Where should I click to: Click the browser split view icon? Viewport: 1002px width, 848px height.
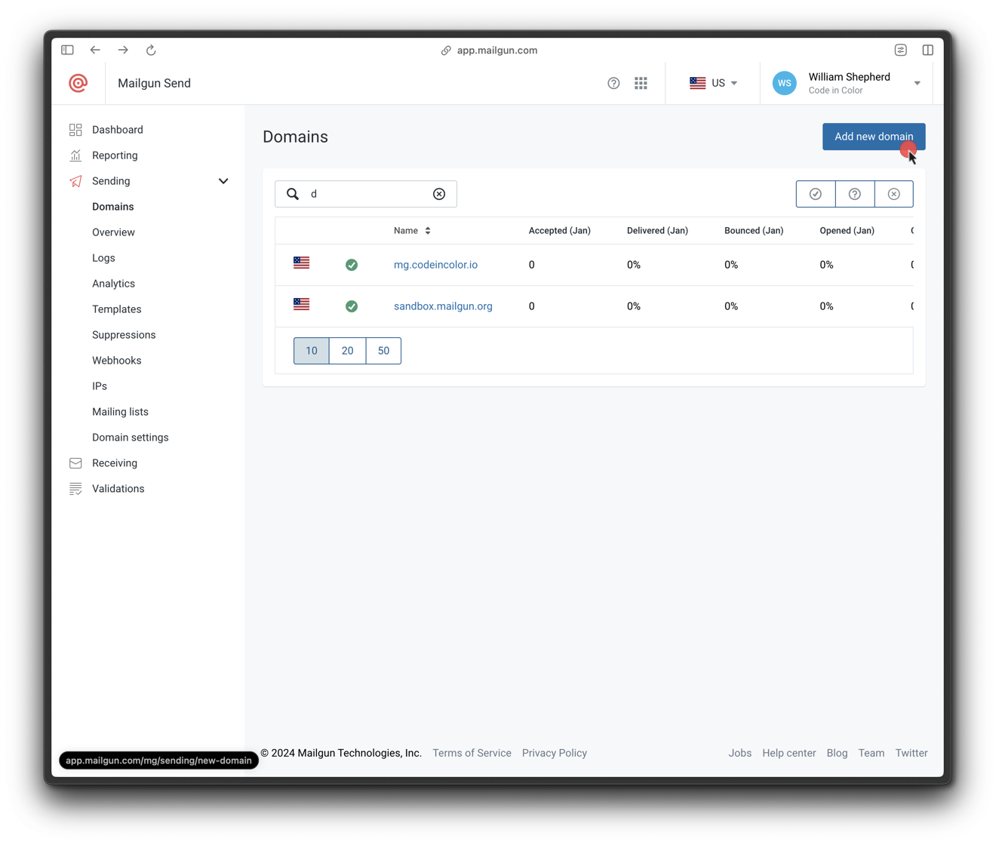tap(928, 50)
